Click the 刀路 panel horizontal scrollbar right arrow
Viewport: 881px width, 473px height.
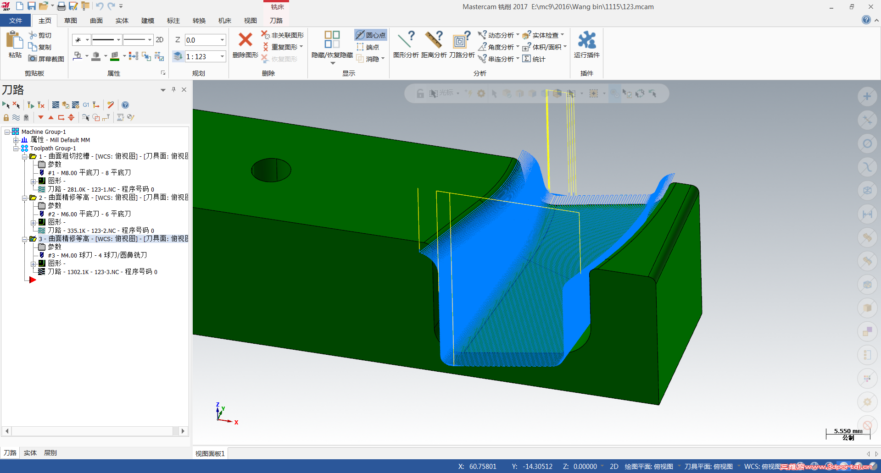pyautogui.click(x=183, y=431)
